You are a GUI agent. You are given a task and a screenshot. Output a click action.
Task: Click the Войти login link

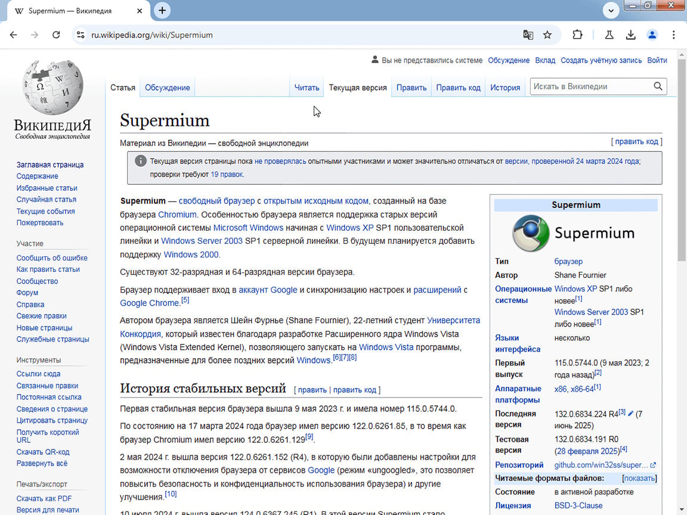(657, 60)
